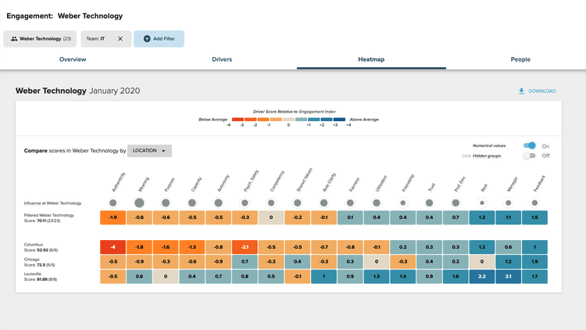
Task: Click the Authenticity influence circle
Action: point(113,203)
